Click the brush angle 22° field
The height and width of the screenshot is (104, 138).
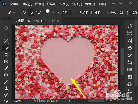[67, 12]
